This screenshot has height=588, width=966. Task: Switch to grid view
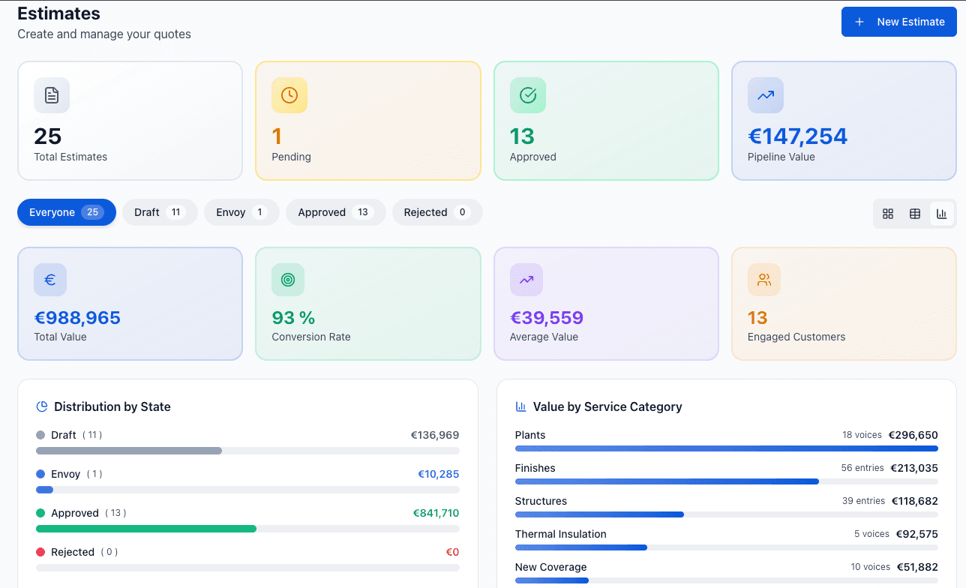pos(888,214)
